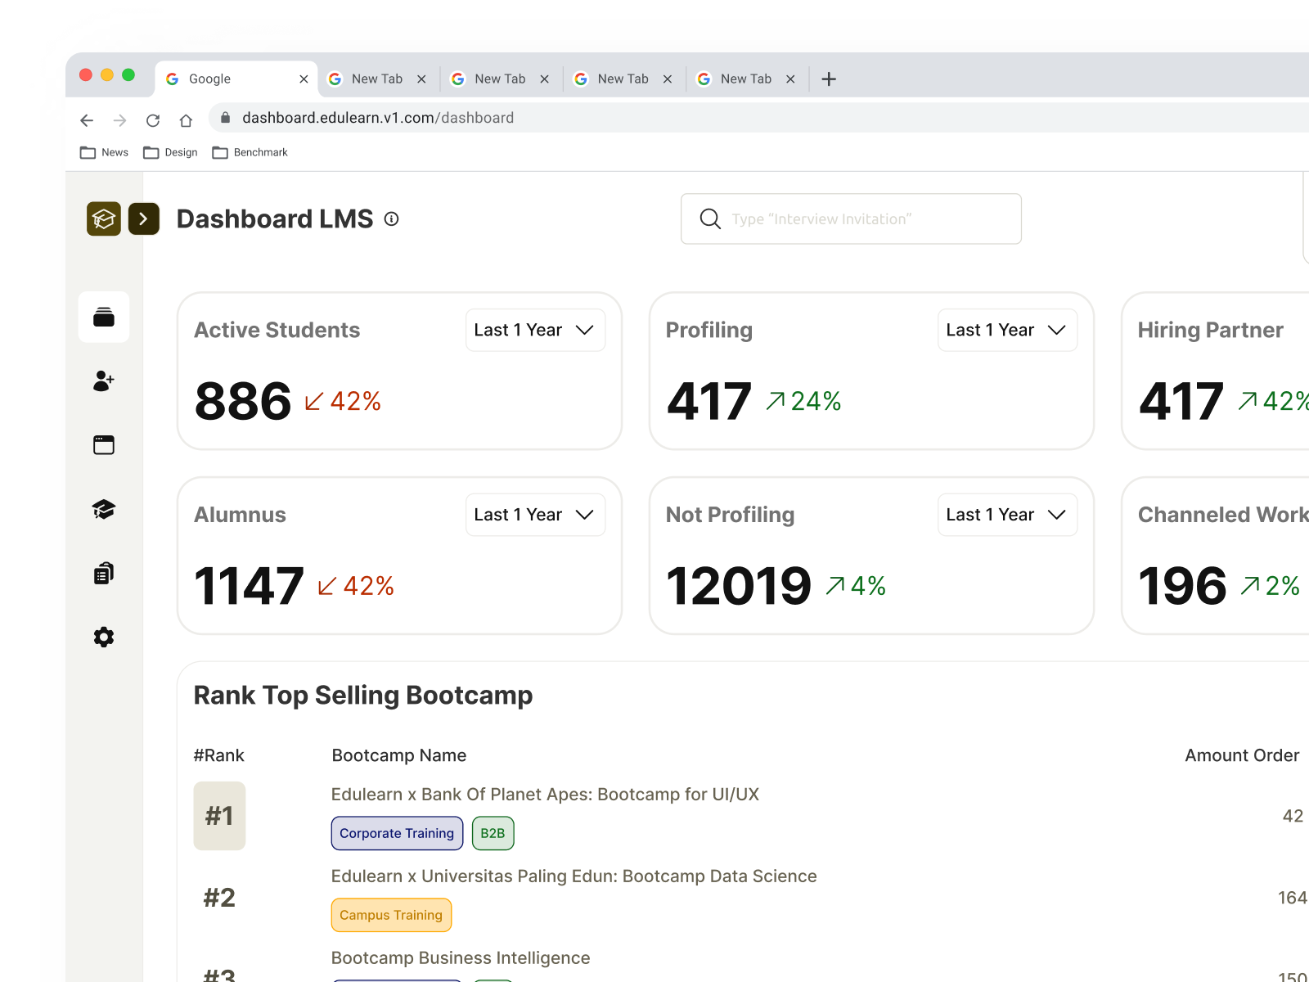Screen dimensions: 1309x982
Task: Select the graduation cap sidebar icon
Action: coord(103,509)
